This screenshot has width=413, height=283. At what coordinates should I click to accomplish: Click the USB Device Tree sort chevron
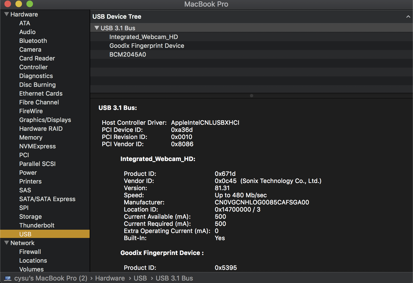[x=408, y=16]
